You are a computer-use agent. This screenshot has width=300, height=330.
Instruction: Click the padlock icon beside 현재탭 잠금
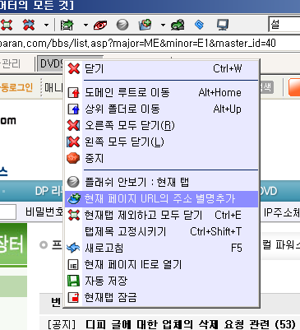73,297
